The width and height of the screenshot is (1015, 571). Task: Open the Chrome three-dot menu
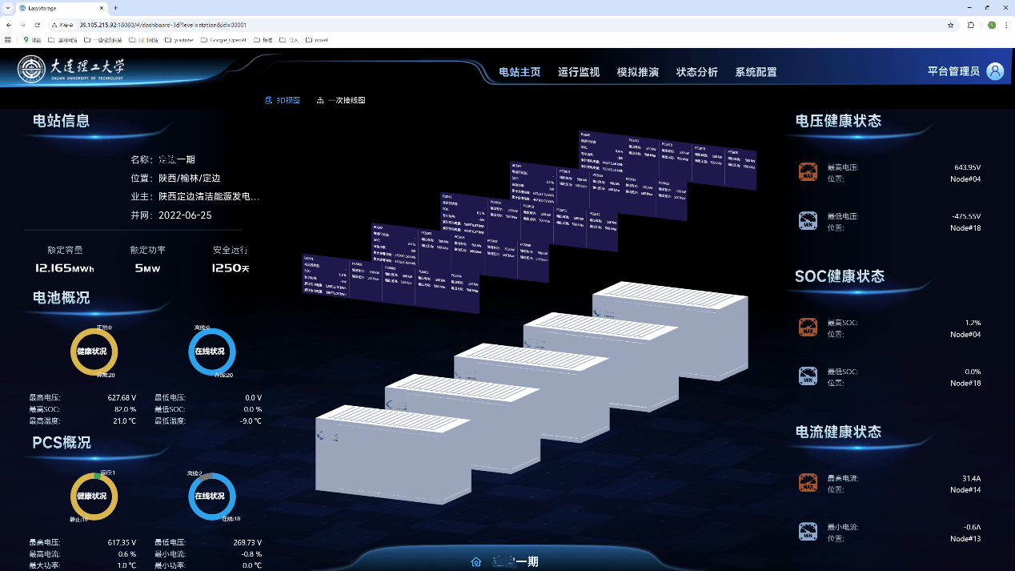coord(1005,25)
